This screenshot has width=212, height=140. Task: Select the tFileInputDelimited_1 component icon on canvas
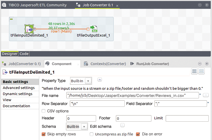pyautogui.click(x=29, y=29)
